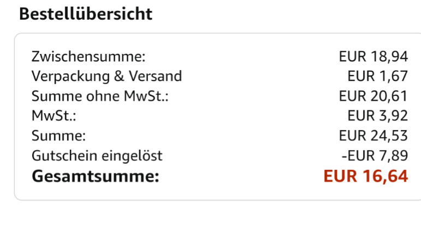Viewport: 421px width, 226px height.
Task: Select the Zwischensumme label
Action: tap(88, 56)
